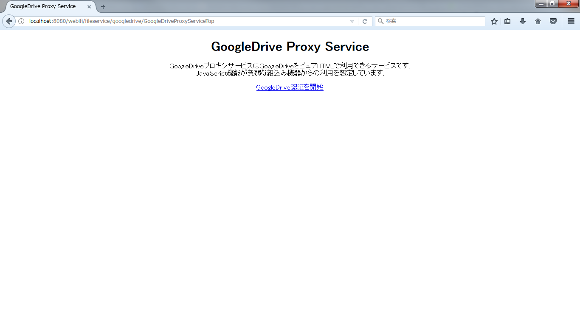Image resolution: width=580 pixels, height=309 pixels.
Task: Go back with the browser Back arrow
Action: point(9,21)
